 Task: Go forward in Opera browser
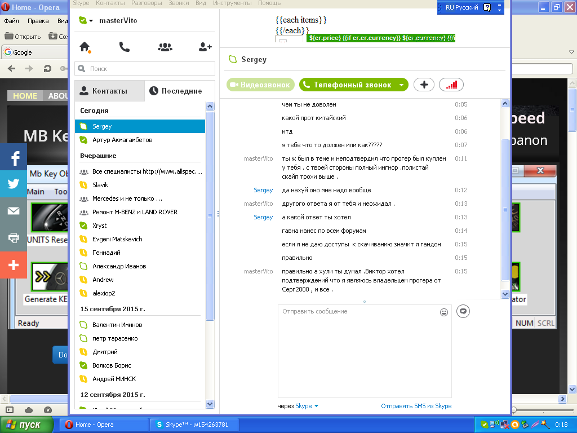[29, 68]
